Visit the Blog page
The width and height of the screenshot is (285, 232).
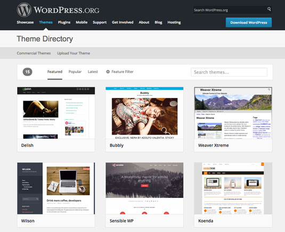[158, 22]
